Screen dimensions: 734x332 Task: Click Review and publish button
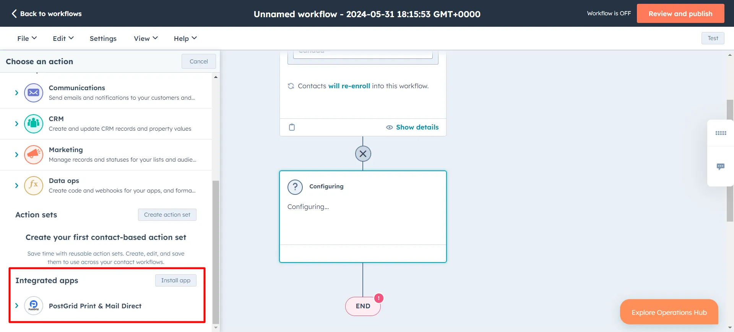680,13
